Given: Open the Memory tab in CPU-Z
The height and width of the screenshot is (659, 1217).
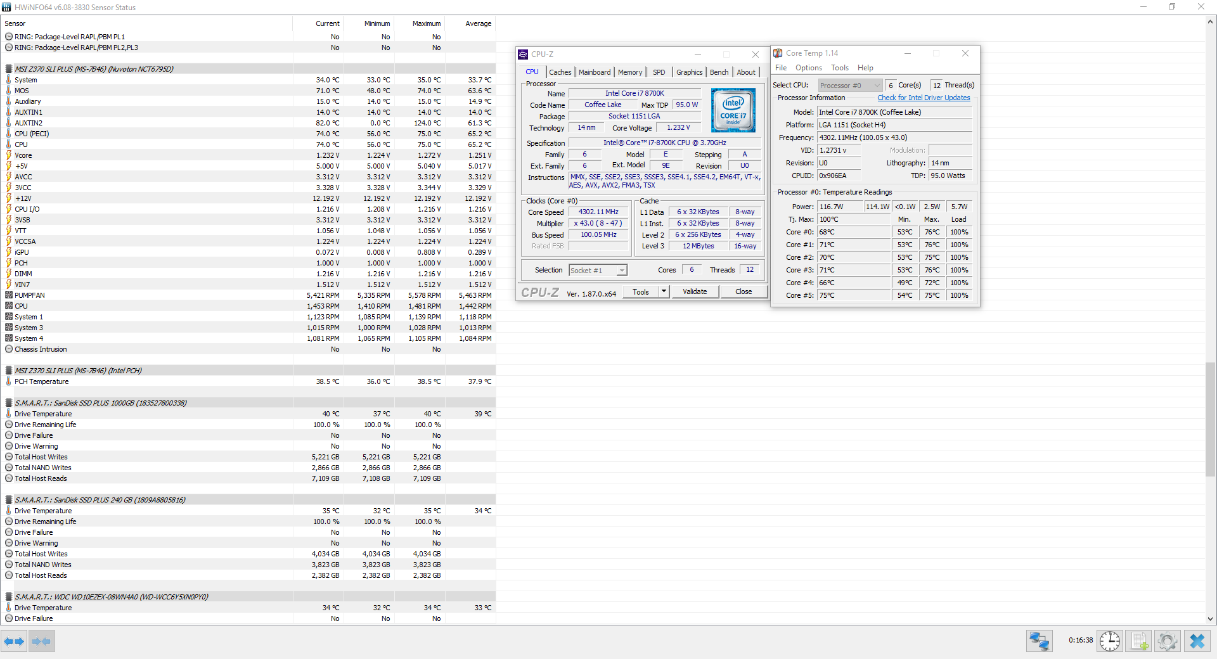Looking at the screenshot, I should click(630, 72).
